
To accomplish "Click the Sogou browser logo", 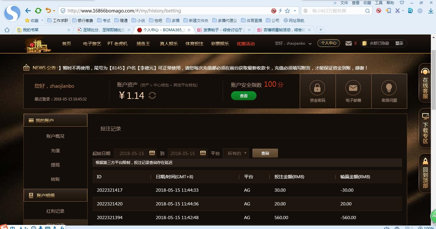I will pos(12,13).
